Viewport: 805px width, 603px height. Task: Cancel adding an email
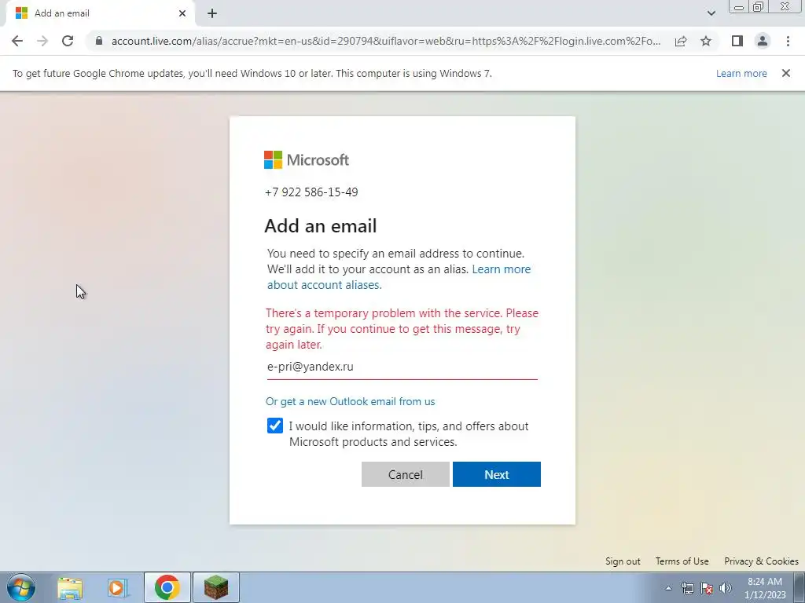405,474
